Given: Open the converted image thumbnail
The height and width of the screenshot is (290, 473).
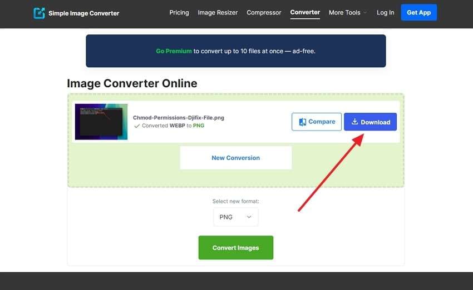Looking at the screenshot, I should coord(101,122).
